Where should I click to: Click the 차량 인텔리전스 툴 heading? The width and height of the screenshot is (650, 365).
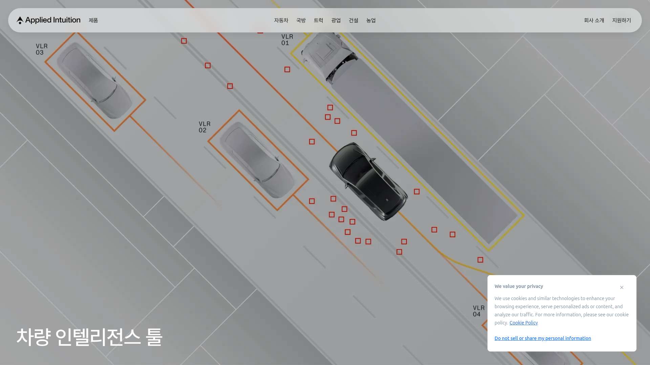pos(89,337)
